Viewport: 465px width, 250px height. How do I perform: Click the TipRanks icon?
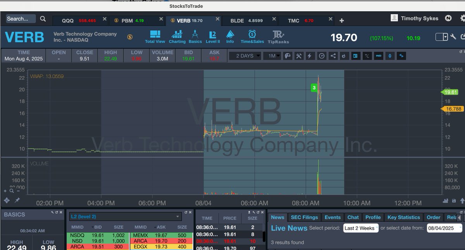[x=278, y=37]
